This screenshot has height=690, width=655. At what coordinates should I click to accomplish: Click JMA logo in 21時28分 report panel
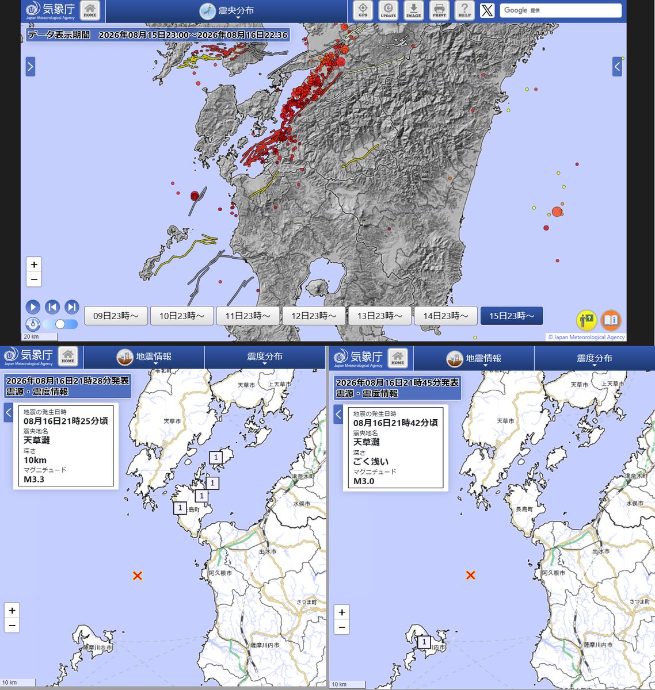(x=29, y=356)
